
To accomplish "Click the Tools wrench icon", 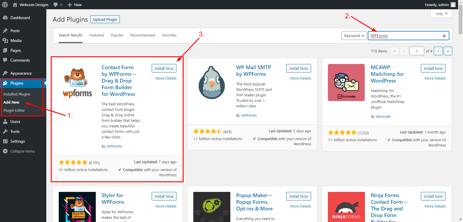I will pos(5,131).
